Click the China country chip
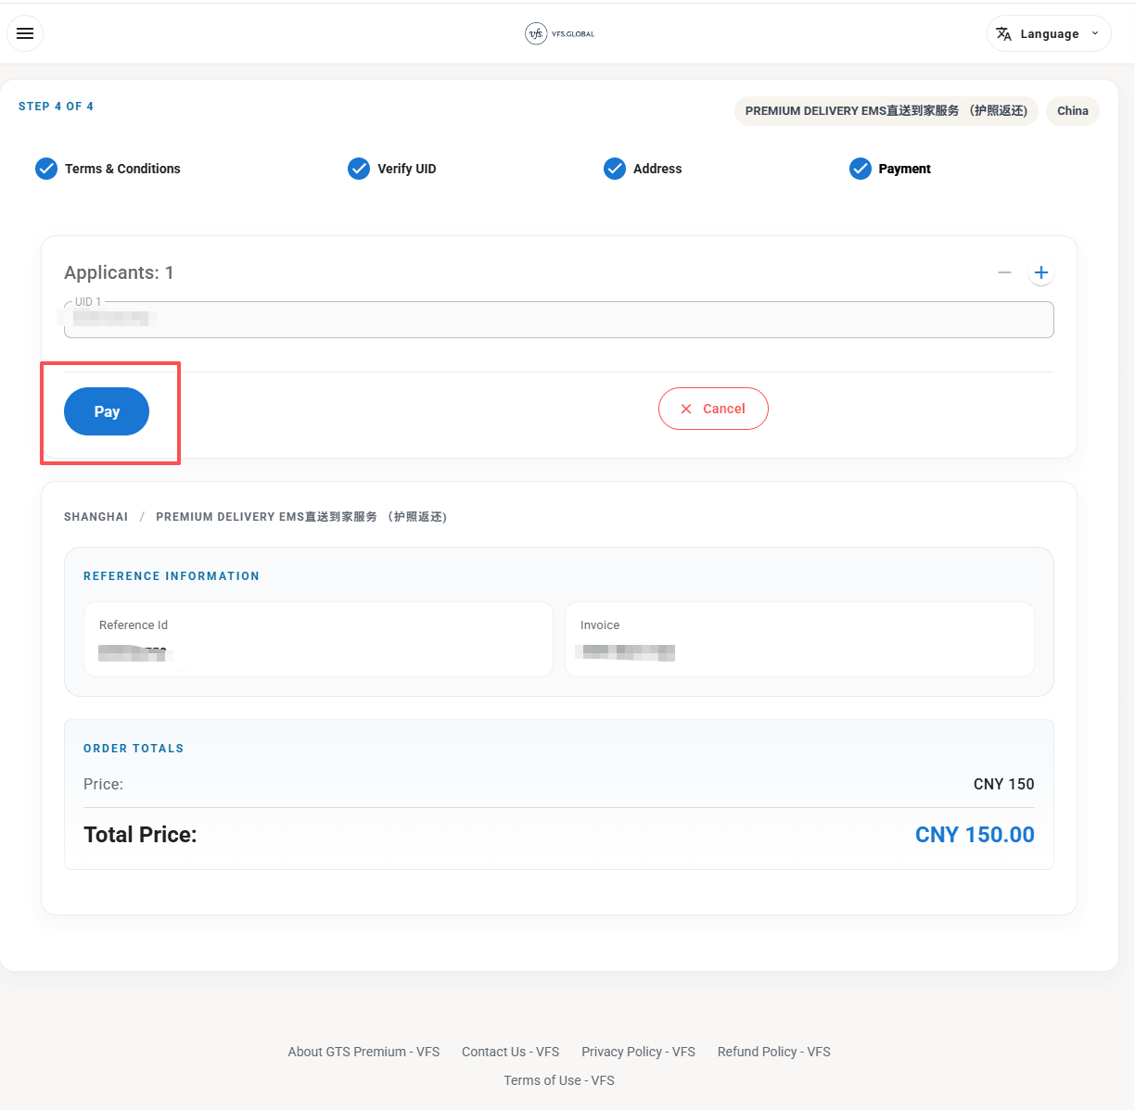The width and height of the screenshot is (1135, 1110). click(x=1073, y=111)
